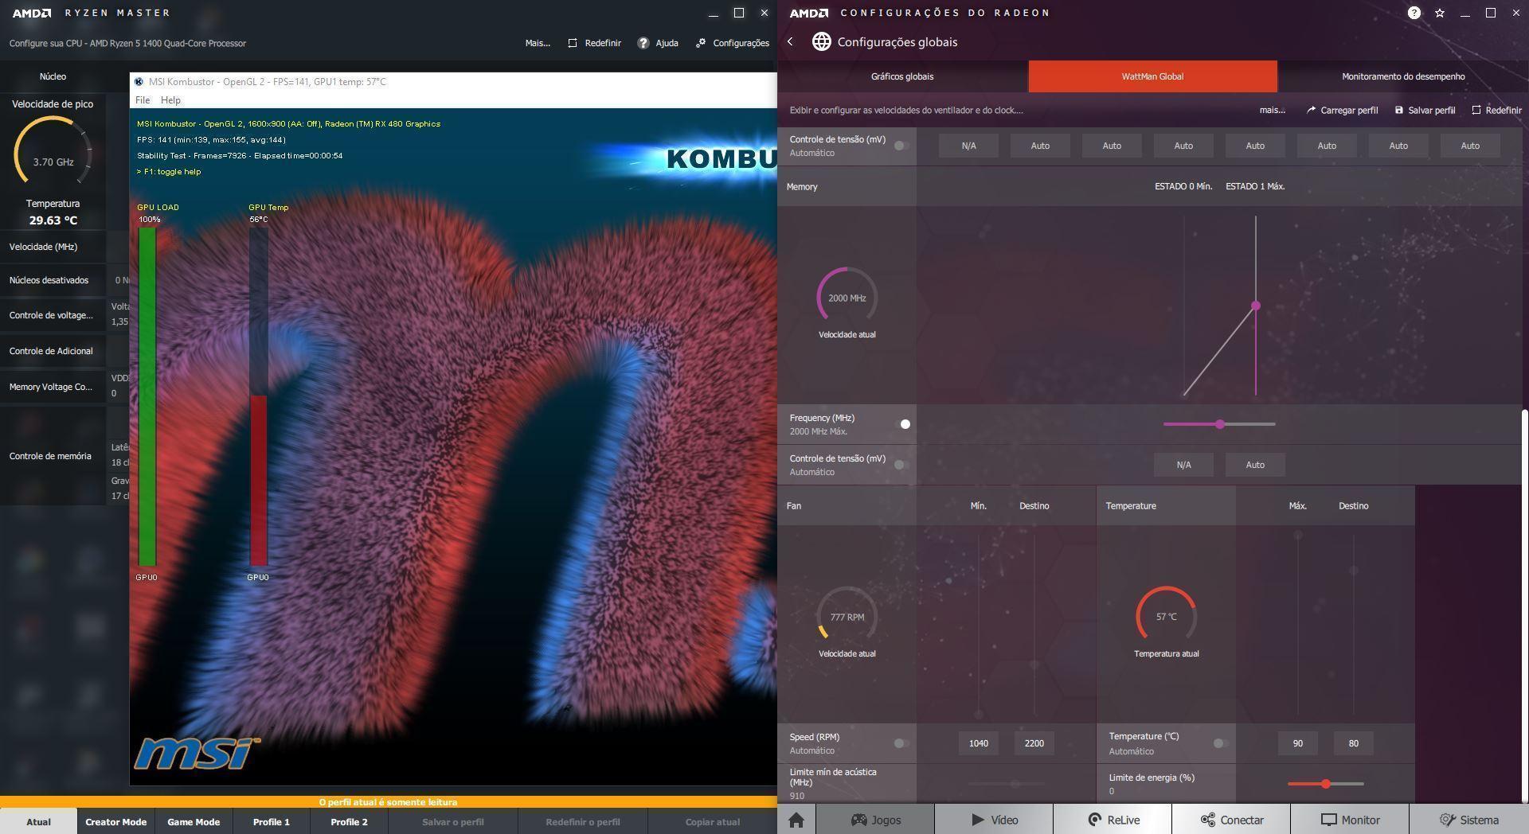Open the Radeon help question mark icon

click(x=1414, y=13)
